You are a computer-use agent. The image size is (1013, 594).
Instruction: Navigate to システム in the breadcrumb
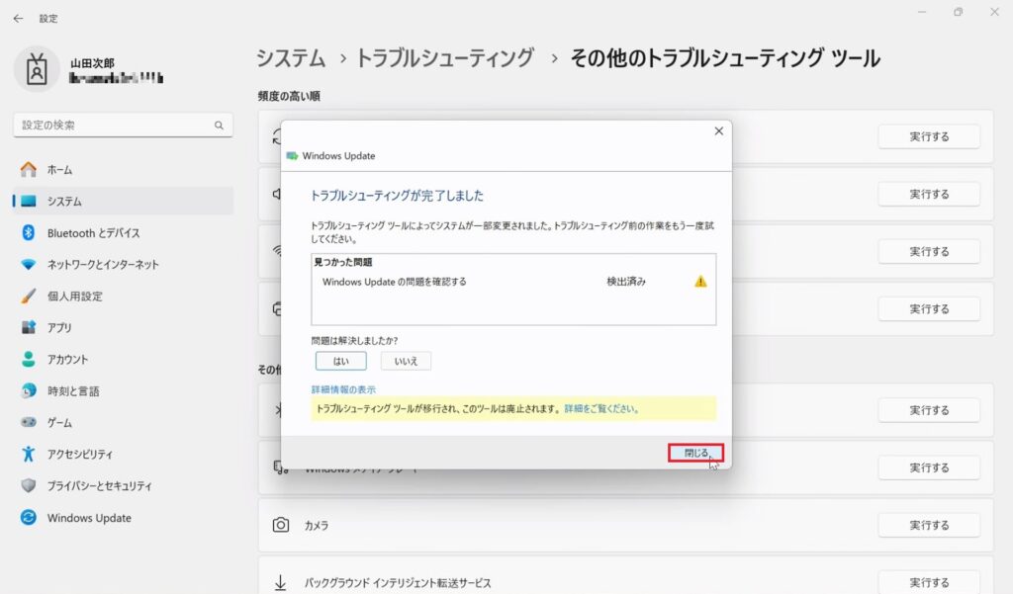click(x=291, y=58)
